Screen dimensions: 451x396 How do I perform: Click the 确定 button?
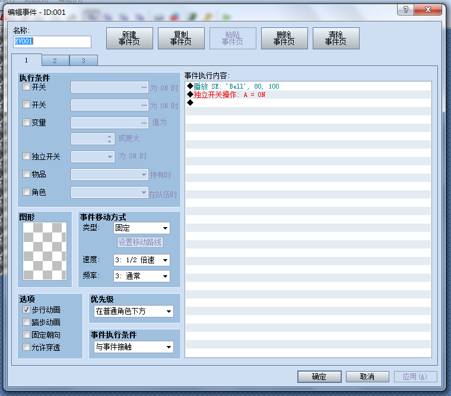coord(319,376)
